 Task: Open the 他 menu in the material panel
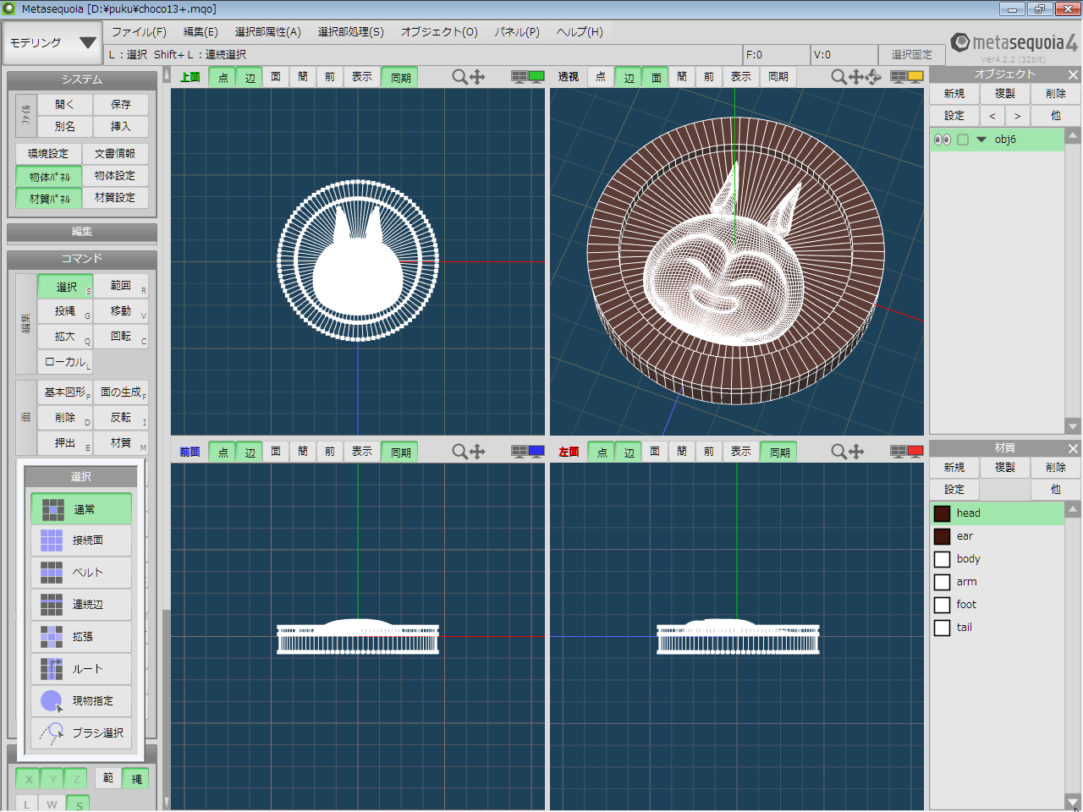tap(1055, 490)
